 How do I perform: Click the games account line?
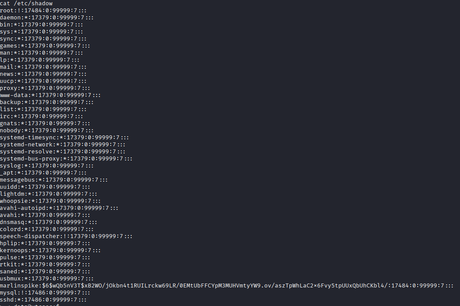pyautogui.click(x=45, y=46)
